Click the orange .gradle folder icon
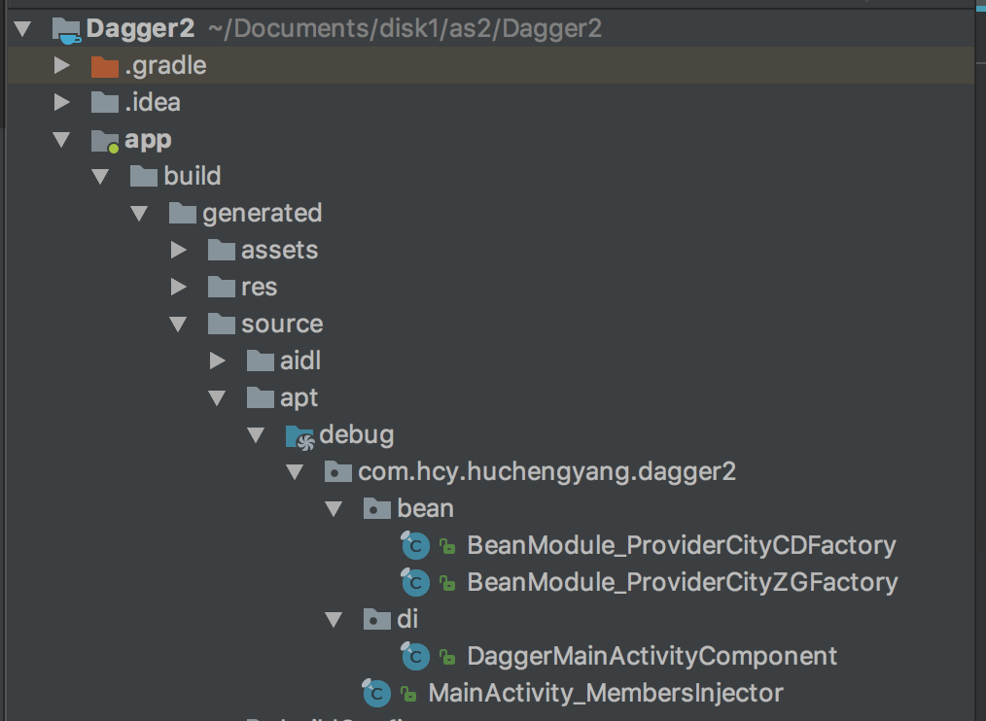 [x=104, y=66]
